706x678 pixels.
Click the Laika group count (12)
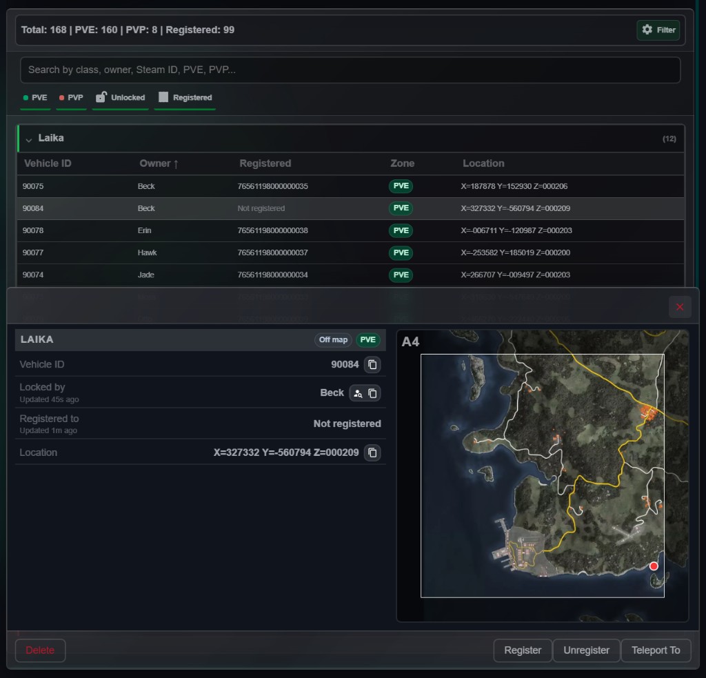tap(669, 139)
